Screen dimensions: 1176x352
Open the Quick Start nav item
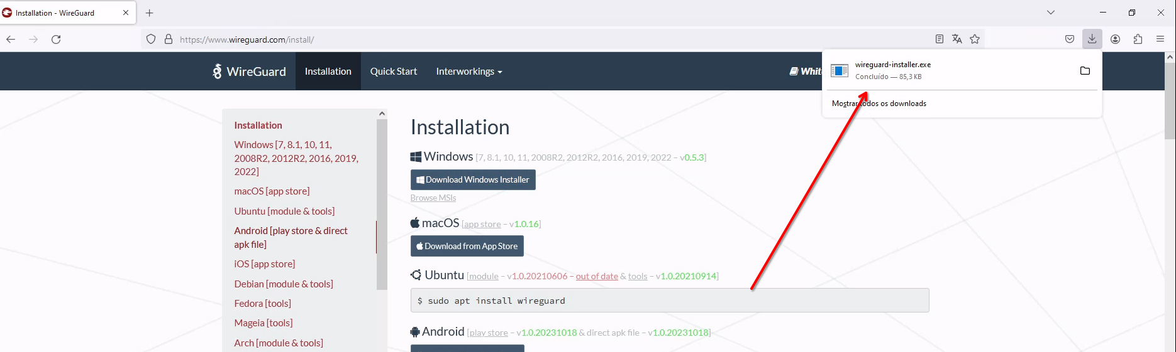click(394, 72)
